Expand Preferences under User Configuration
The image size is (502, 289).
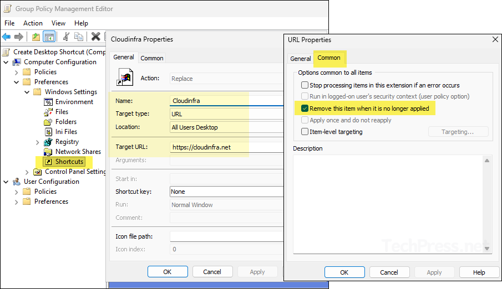click(16, 202)
